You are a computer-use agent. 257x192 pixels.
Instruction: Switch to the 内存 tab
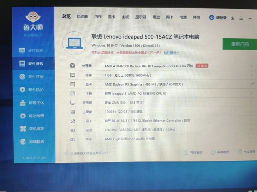point(98,17)
